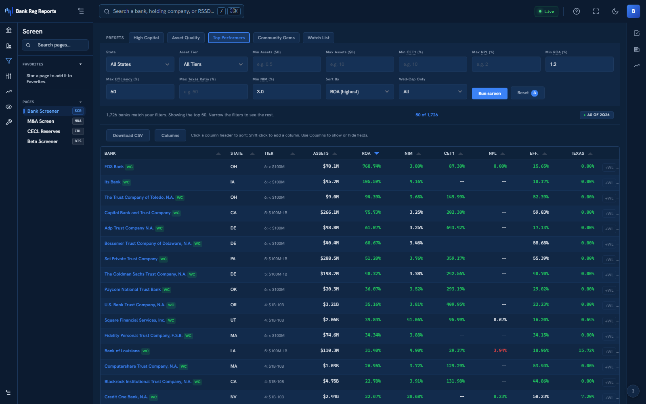646x404 pixels.
Task: Focus the top bank search box
Action: tap(171, 11)
